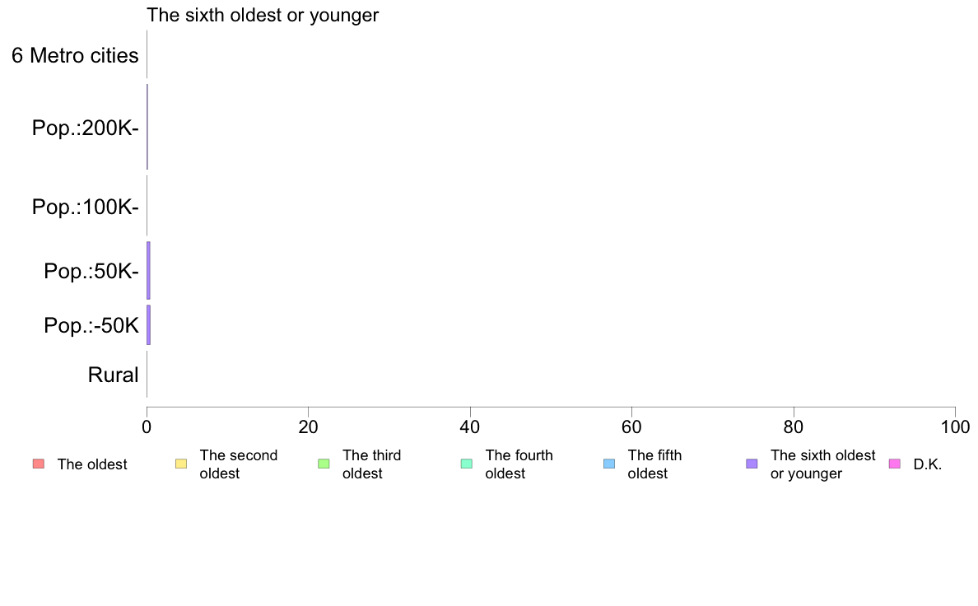Click the chart title 'The sixth oldest or younger'
Viewport: 978px width, 606px height.
(263, 15)
